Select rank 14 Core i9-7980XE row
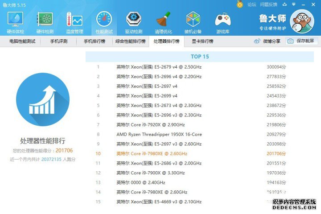321x214 pixels. 200,192
